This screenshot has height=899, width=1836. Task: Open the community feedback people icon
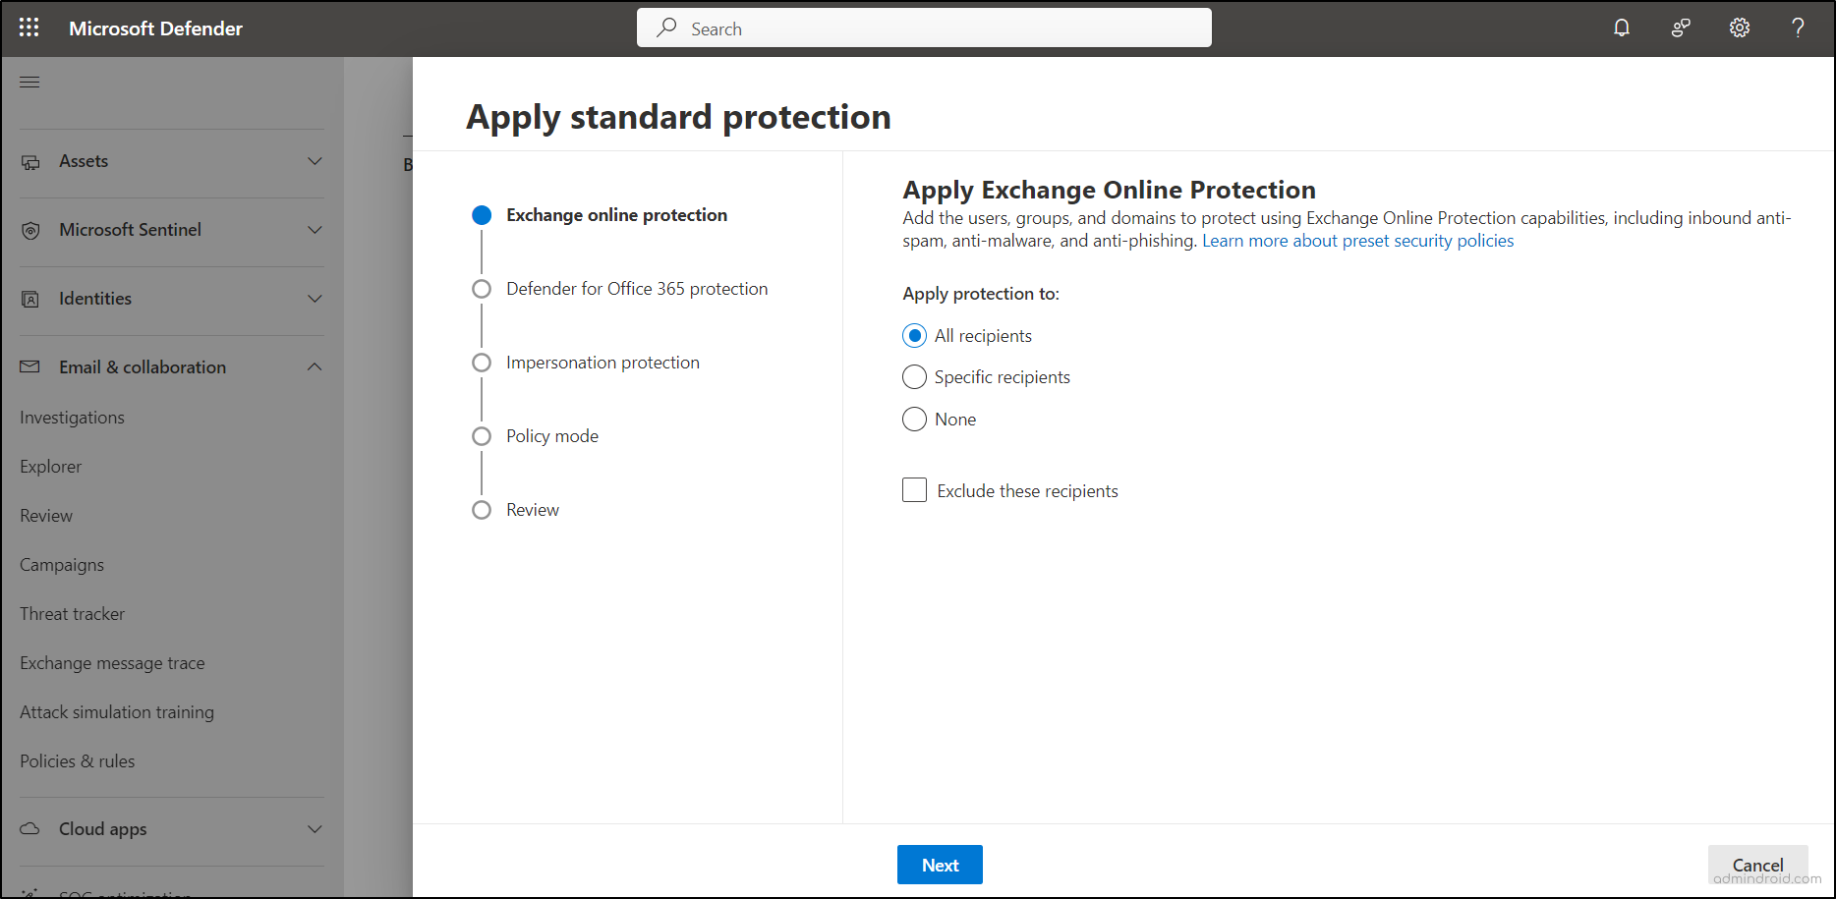pyautogui.click(x=1681, y=28)
